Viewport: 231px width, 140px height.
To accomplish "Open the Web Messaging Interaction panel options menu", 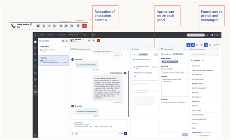I will tap(127, 49).
